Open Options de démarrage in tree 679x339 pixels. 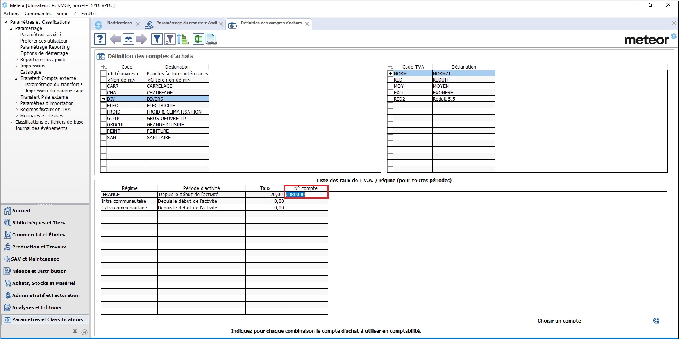coord(44,53)
